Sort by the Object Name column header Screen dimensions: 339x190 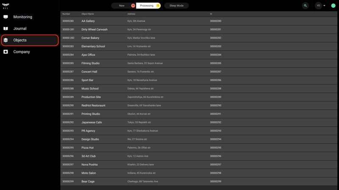click(x=88, y=14)
